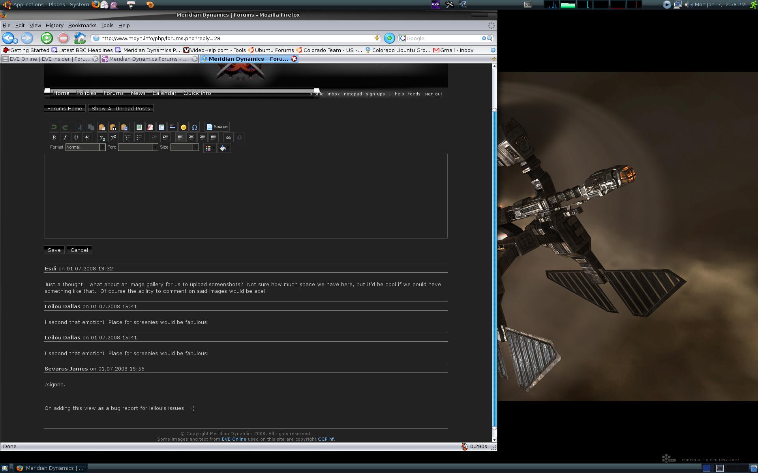
Task: Insert a table using the table icon
Action: [161, 127]
